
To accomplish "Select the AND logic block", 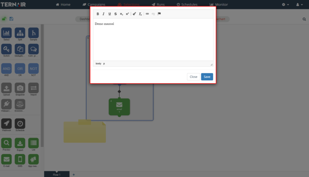I will [6, 69].
